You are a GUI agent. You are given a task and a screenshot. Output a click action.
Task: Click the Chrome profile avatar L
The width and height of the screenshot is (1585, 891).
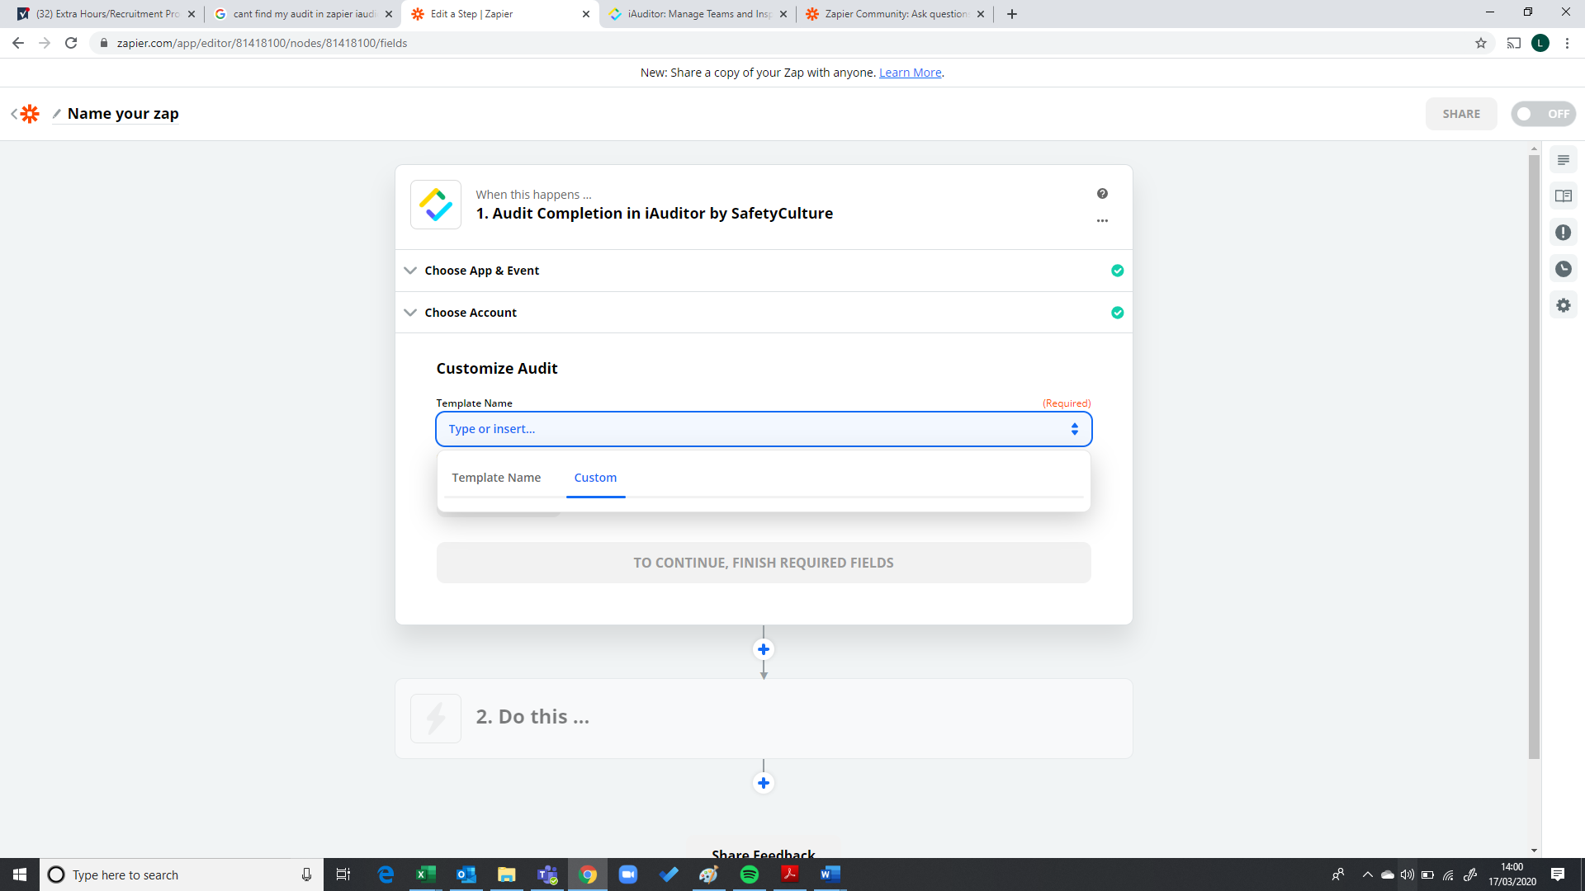(x=1540, y=43)
